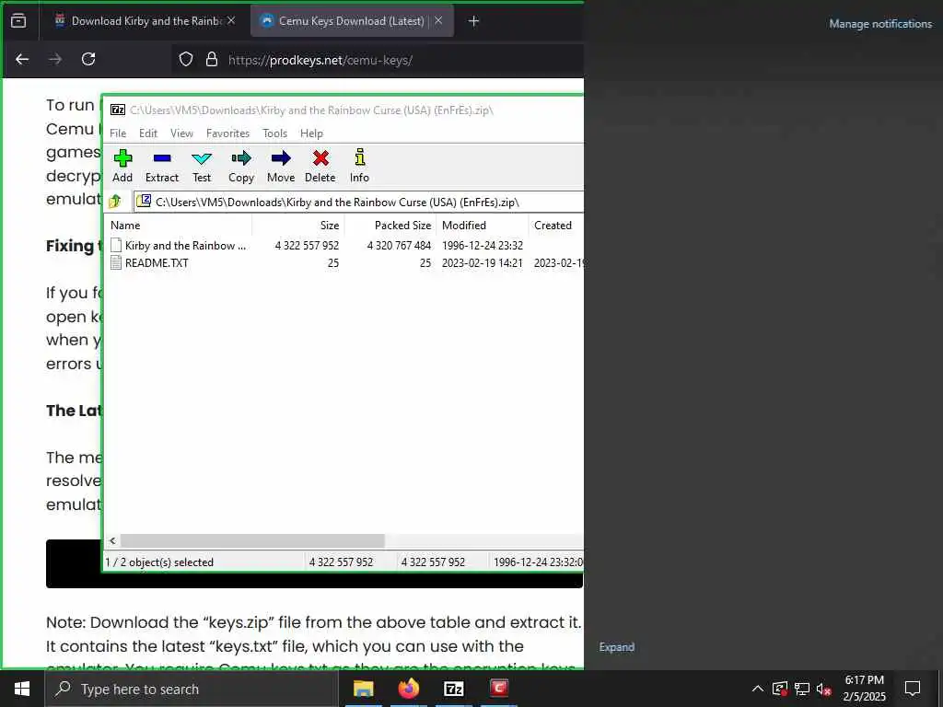Click the tracking protection shield icon
The image size is (943, 707).
pyautogui.click(x=186, y=60)
